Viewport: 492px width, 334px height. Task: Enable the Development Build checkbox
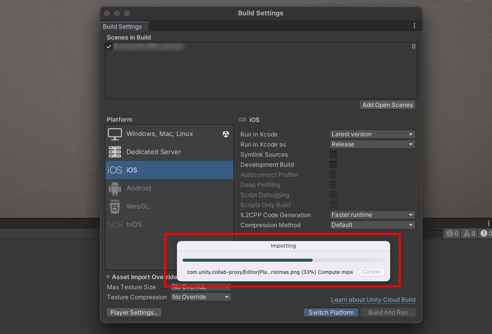(x=333, y=164)
